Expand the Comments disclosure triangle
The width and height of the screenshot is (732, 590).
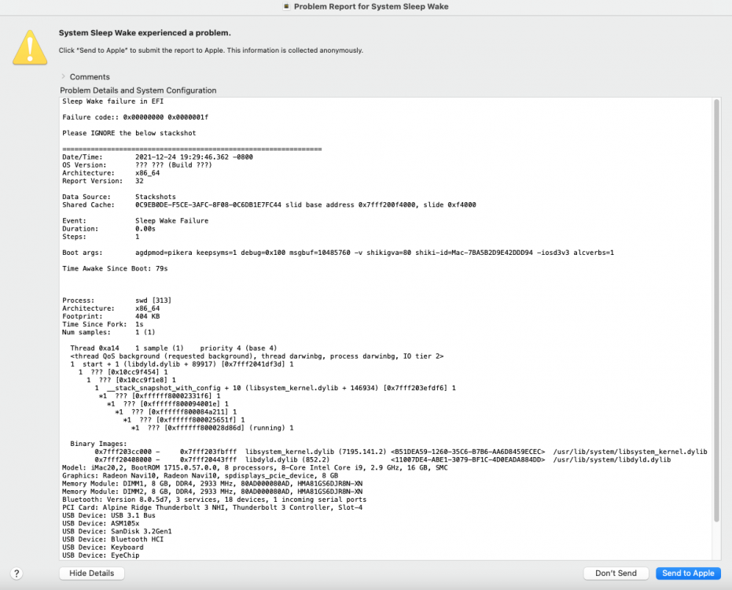[63, 76]
